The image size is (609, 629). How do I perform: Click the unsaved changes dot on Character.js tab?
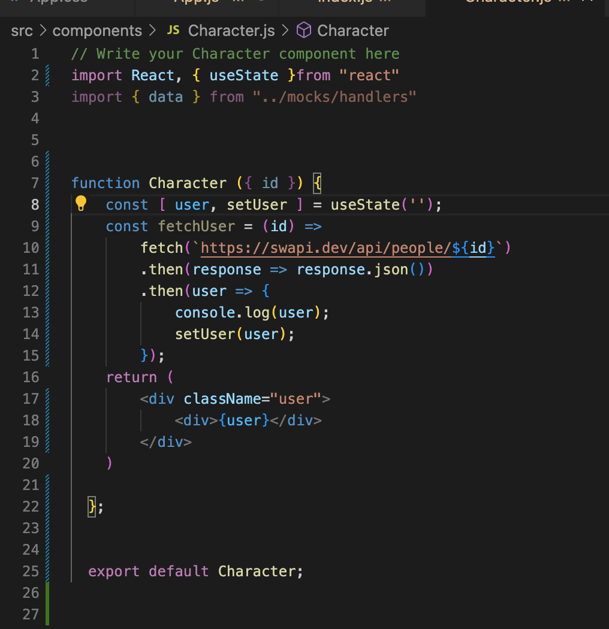pyautogui.click(x=563, y=2)
